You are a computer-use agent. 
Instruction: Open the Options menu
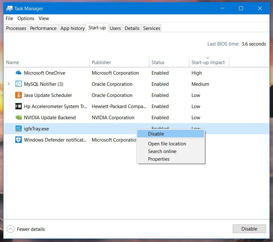tap(26, 18)
